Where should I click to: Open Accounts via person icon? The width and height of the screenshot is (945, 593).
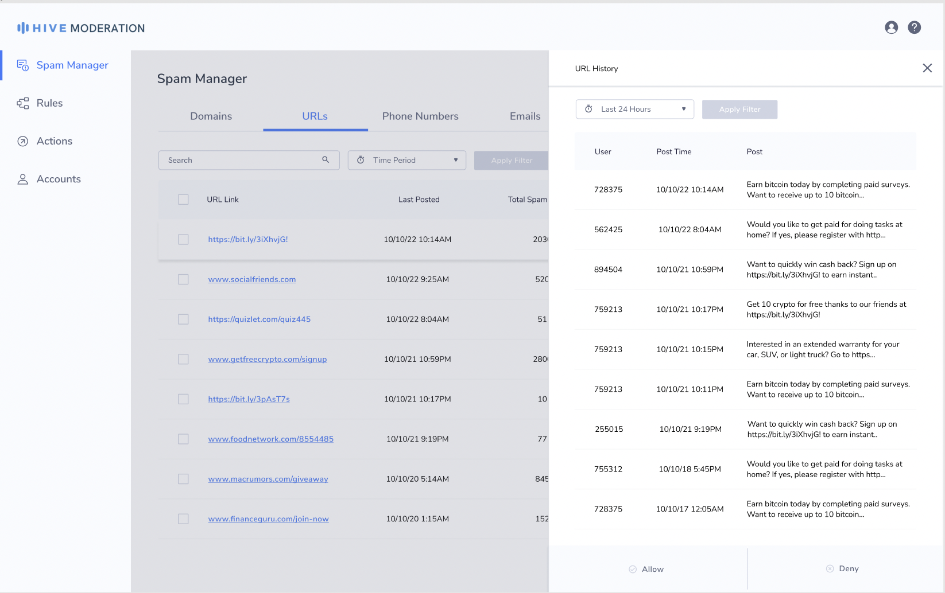pyautogui.click(x=23, y=180)
